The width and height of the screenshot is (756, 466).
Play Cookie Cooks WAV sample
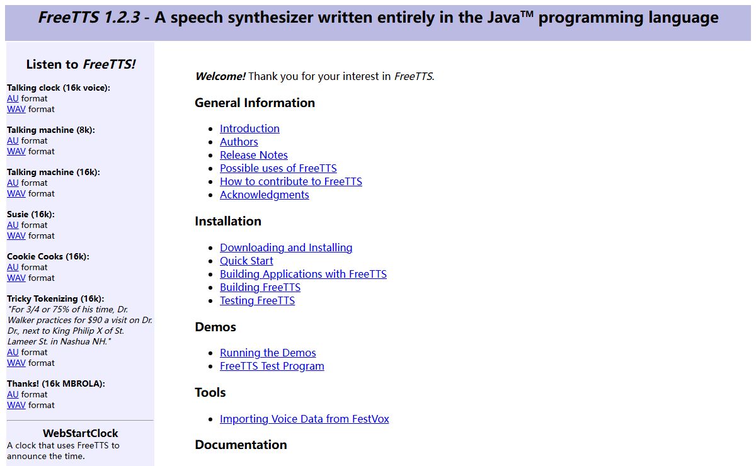pyautogui.click(x=16, y=278)
